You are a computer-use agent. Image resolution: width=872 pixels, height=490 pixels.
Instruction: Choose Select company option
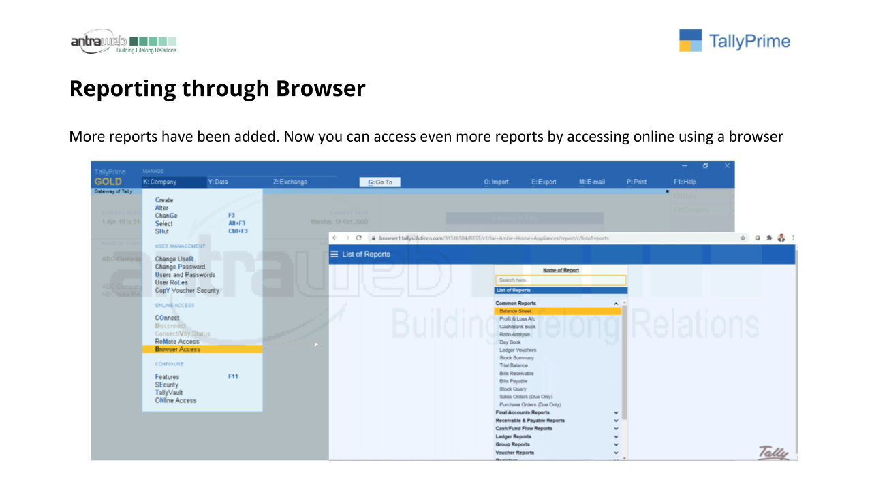pyautogui.click(x=163, y=223)
